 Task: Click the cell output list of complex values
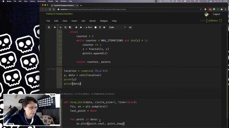(x=87, y=94)
